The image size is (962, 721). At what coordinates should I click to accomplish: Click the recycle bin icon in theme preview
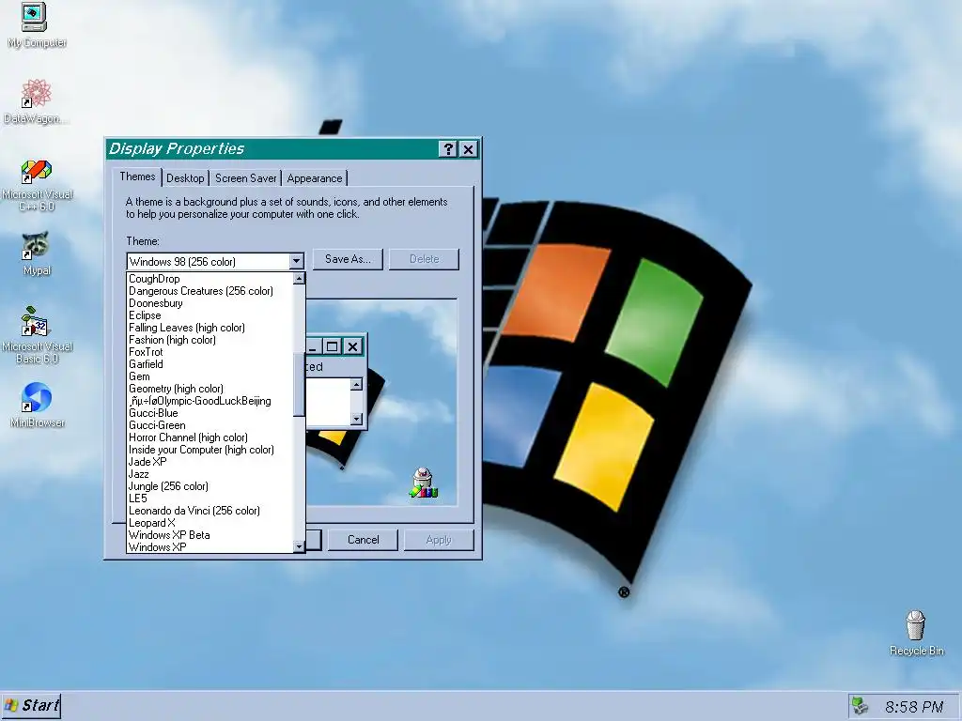click(x=424, y=483)
